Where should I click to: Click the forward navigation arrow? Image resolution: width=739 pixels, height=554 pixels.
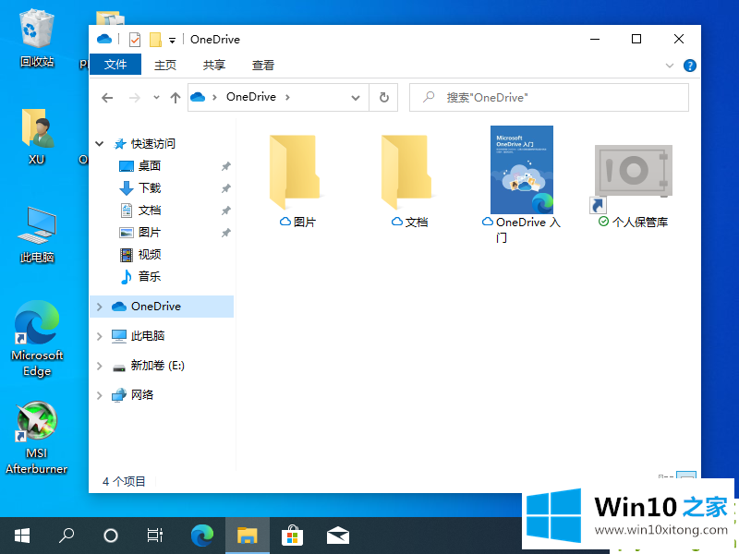pyautogui.click(x=135, y=98)
